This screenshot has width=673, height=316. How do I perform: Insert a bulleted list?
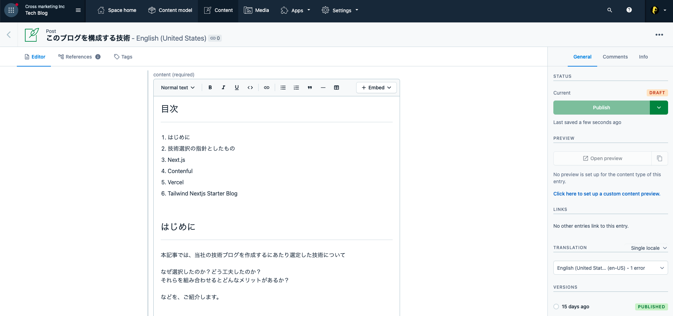point(283,88)
